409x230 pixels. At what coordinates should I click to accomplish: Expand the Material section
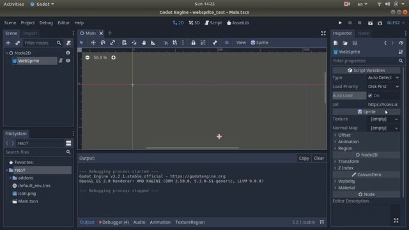(x=346, y=188)
